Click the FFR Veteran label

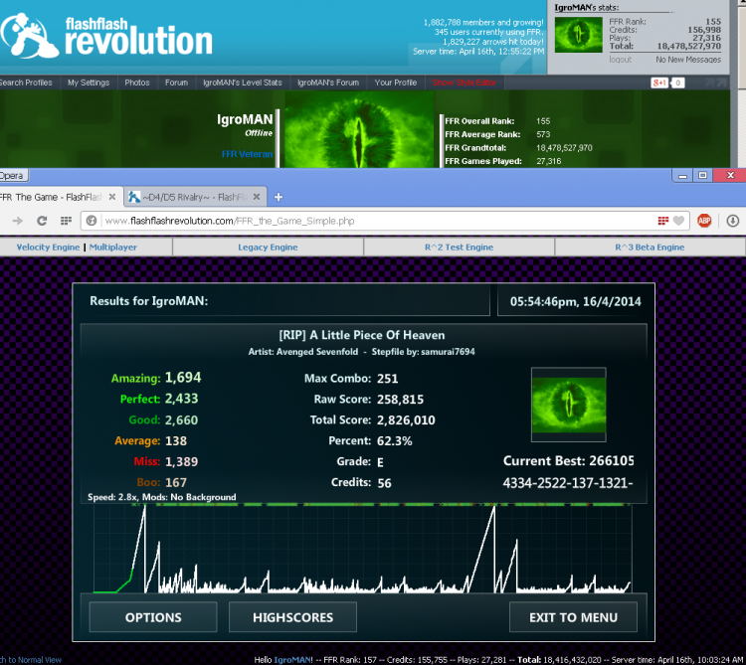[247, 154]
